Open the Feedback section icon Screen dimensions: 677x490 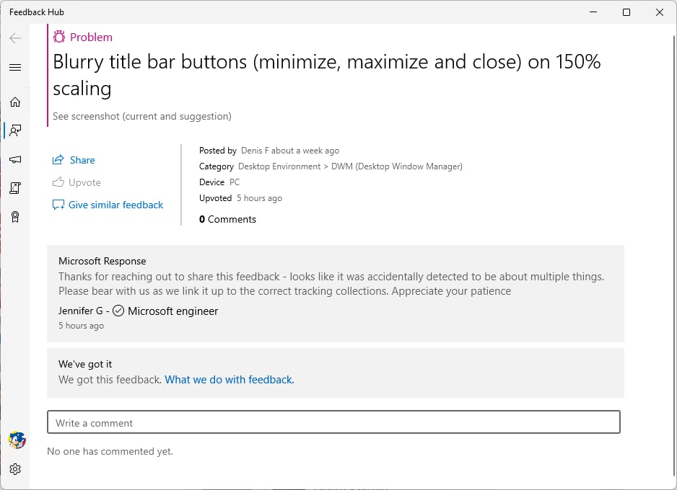(x=15, y=130)
